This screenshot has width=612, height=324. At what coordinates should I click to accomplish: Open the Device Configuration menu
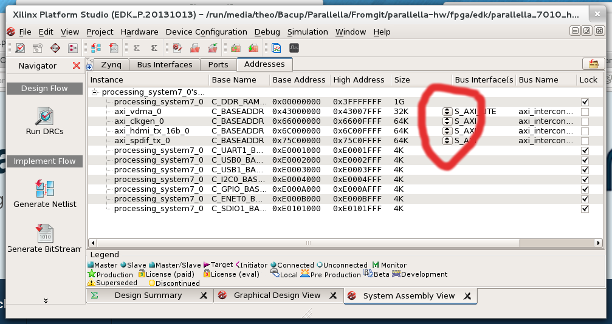(x=206, y=32)
